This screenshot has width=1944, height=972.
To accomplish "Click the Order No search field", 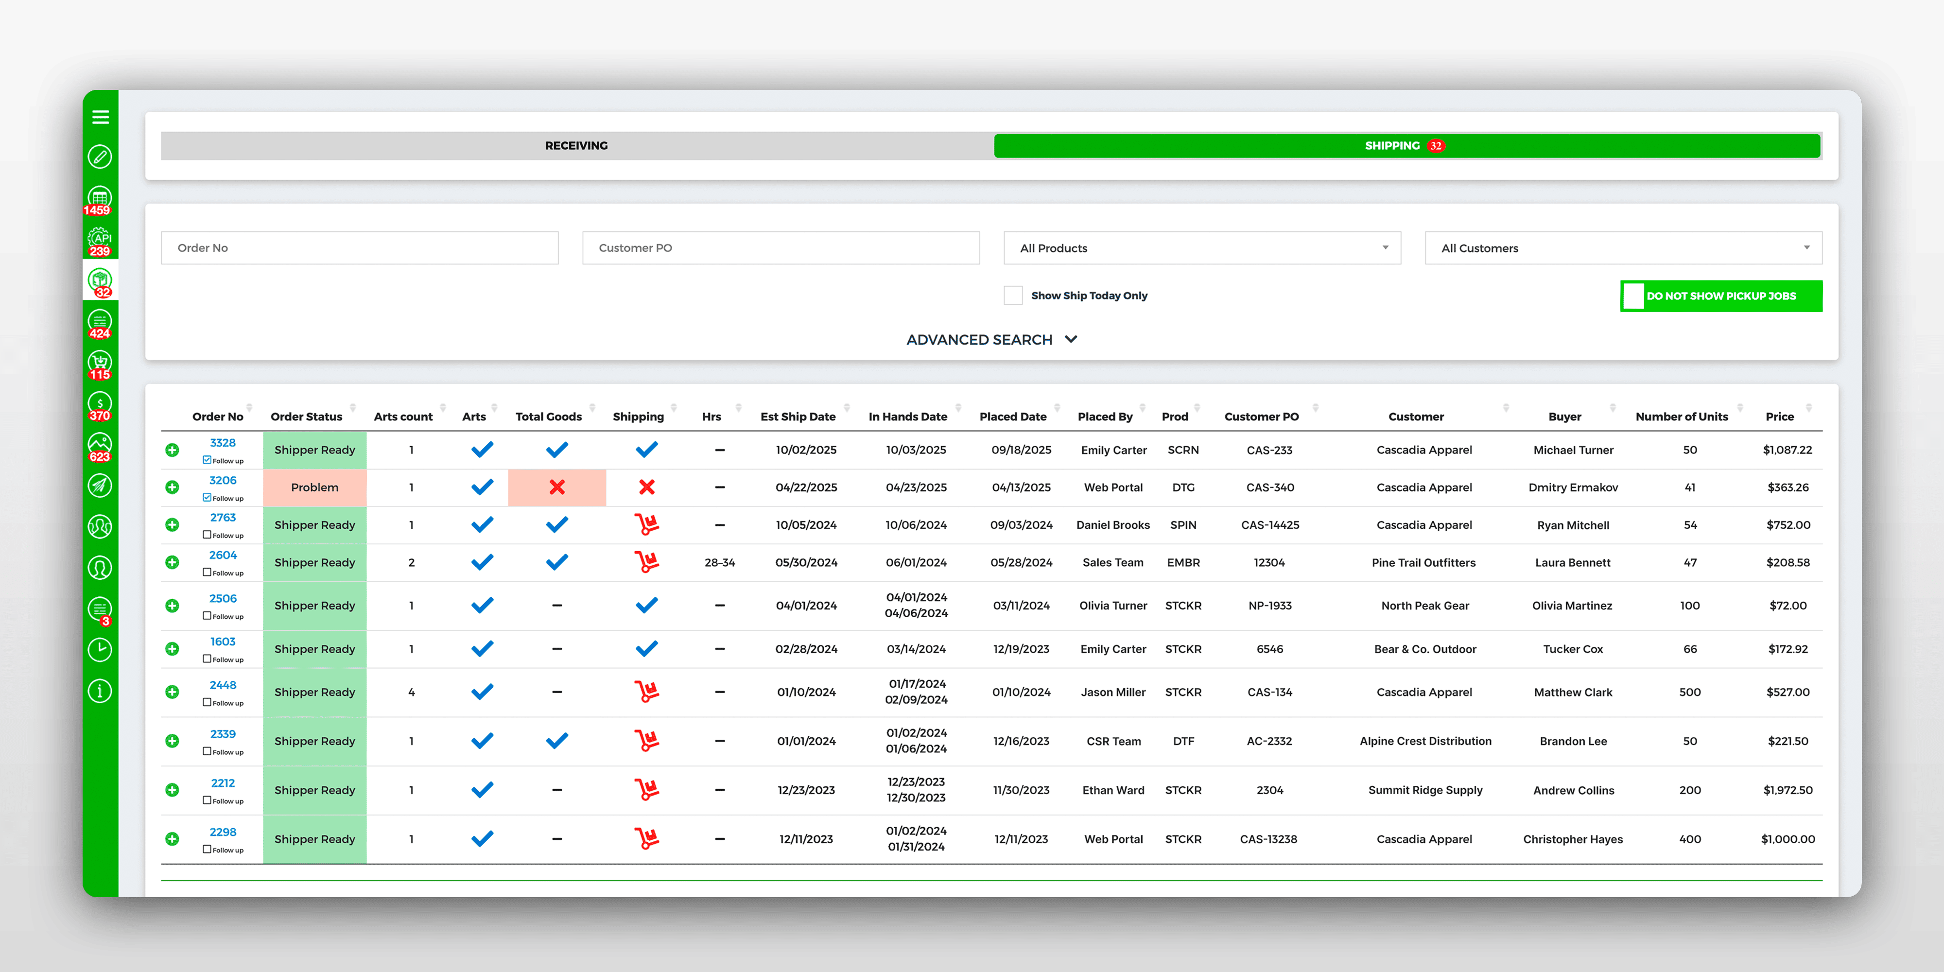I will tap(359, 248).
